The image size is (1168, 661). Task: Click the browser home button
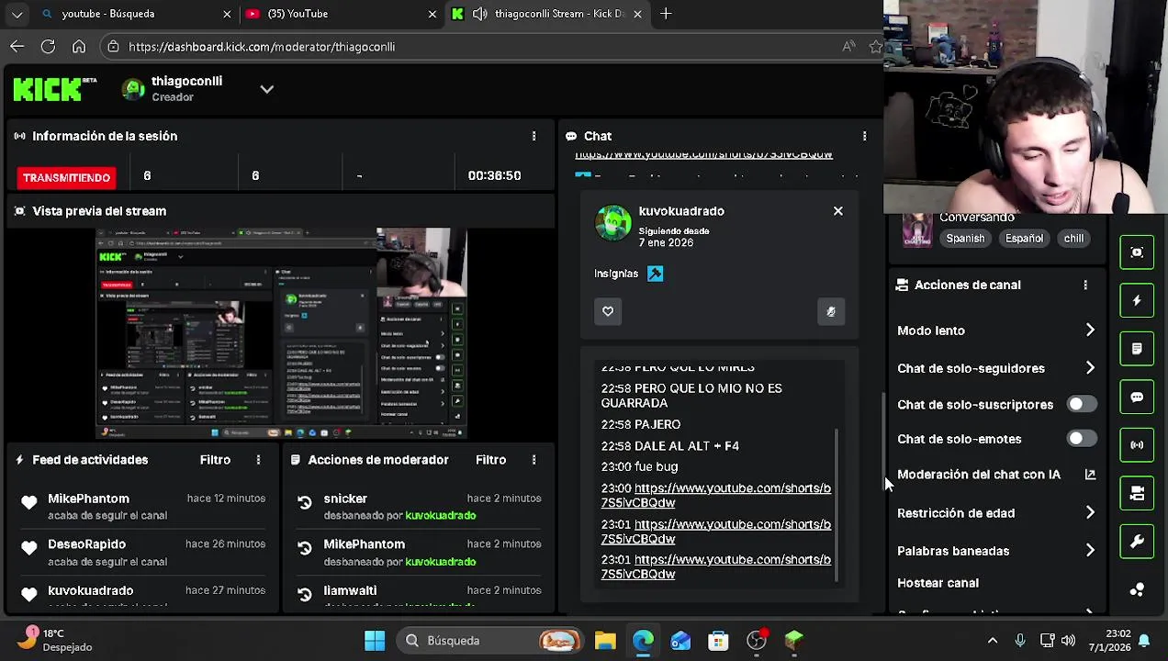79,46
